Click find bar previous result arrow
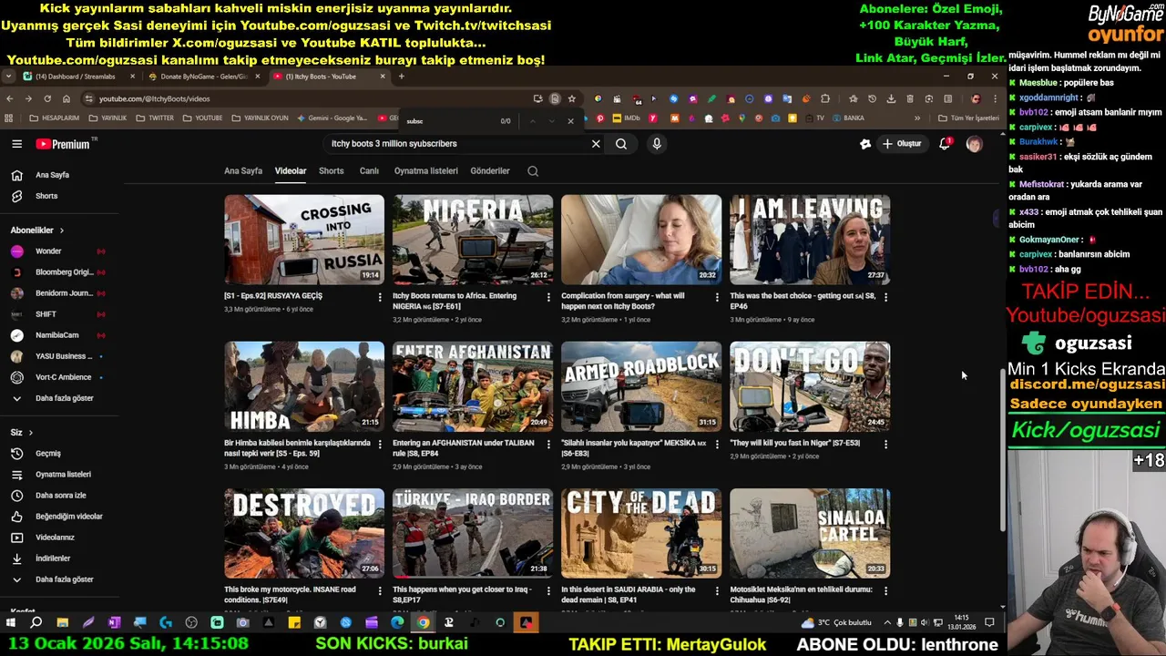Screen dimensions: 1166x656 tap(533, 121)
